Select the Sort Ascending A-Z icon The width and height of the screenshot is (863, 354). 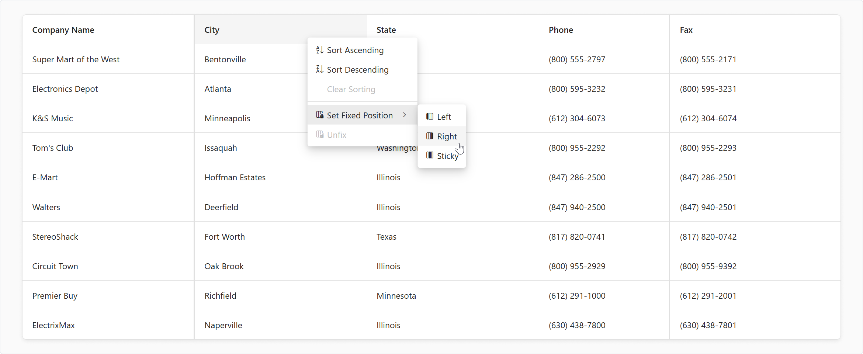click(319, 50)
